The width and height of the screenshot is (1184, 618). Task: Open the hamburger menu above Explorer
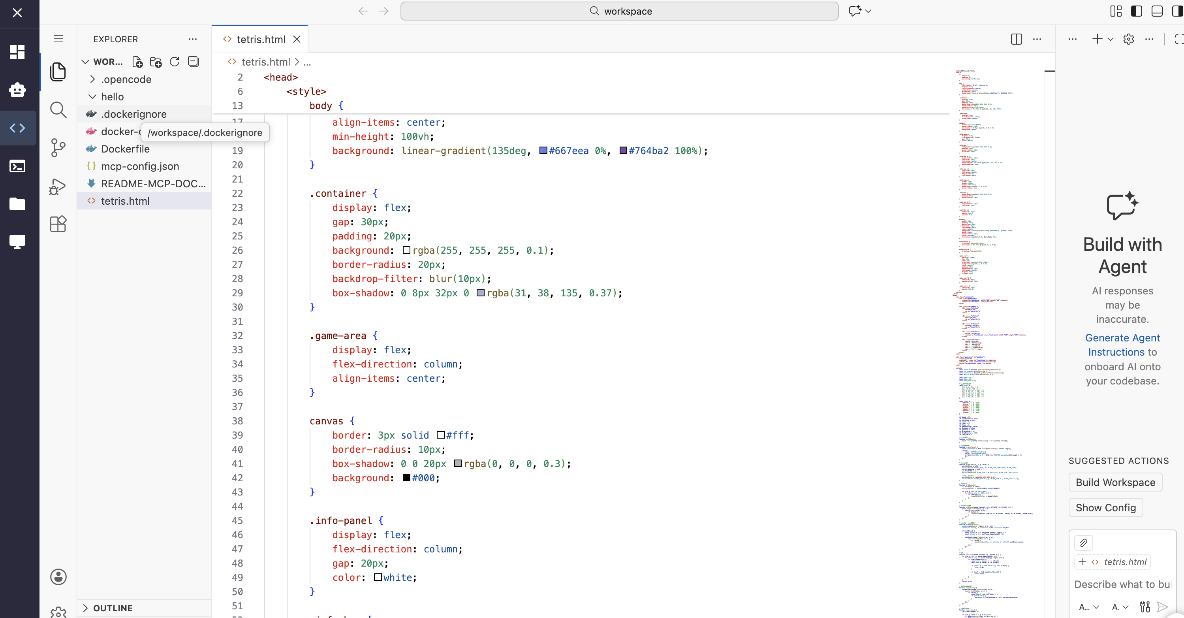point(58,39)
